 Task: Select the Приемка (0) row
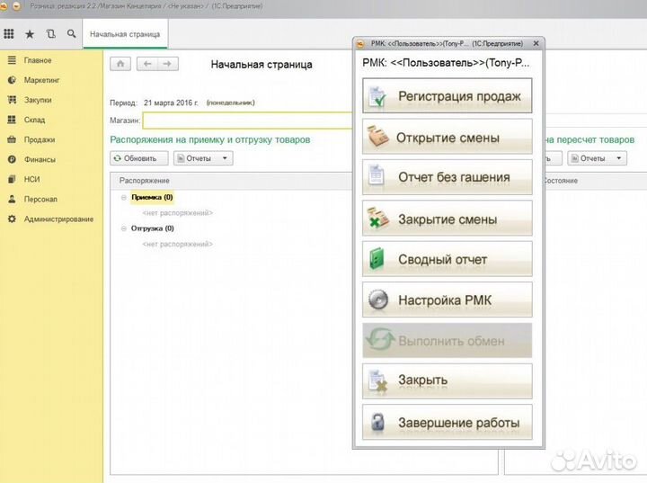[x=152, y=198]
